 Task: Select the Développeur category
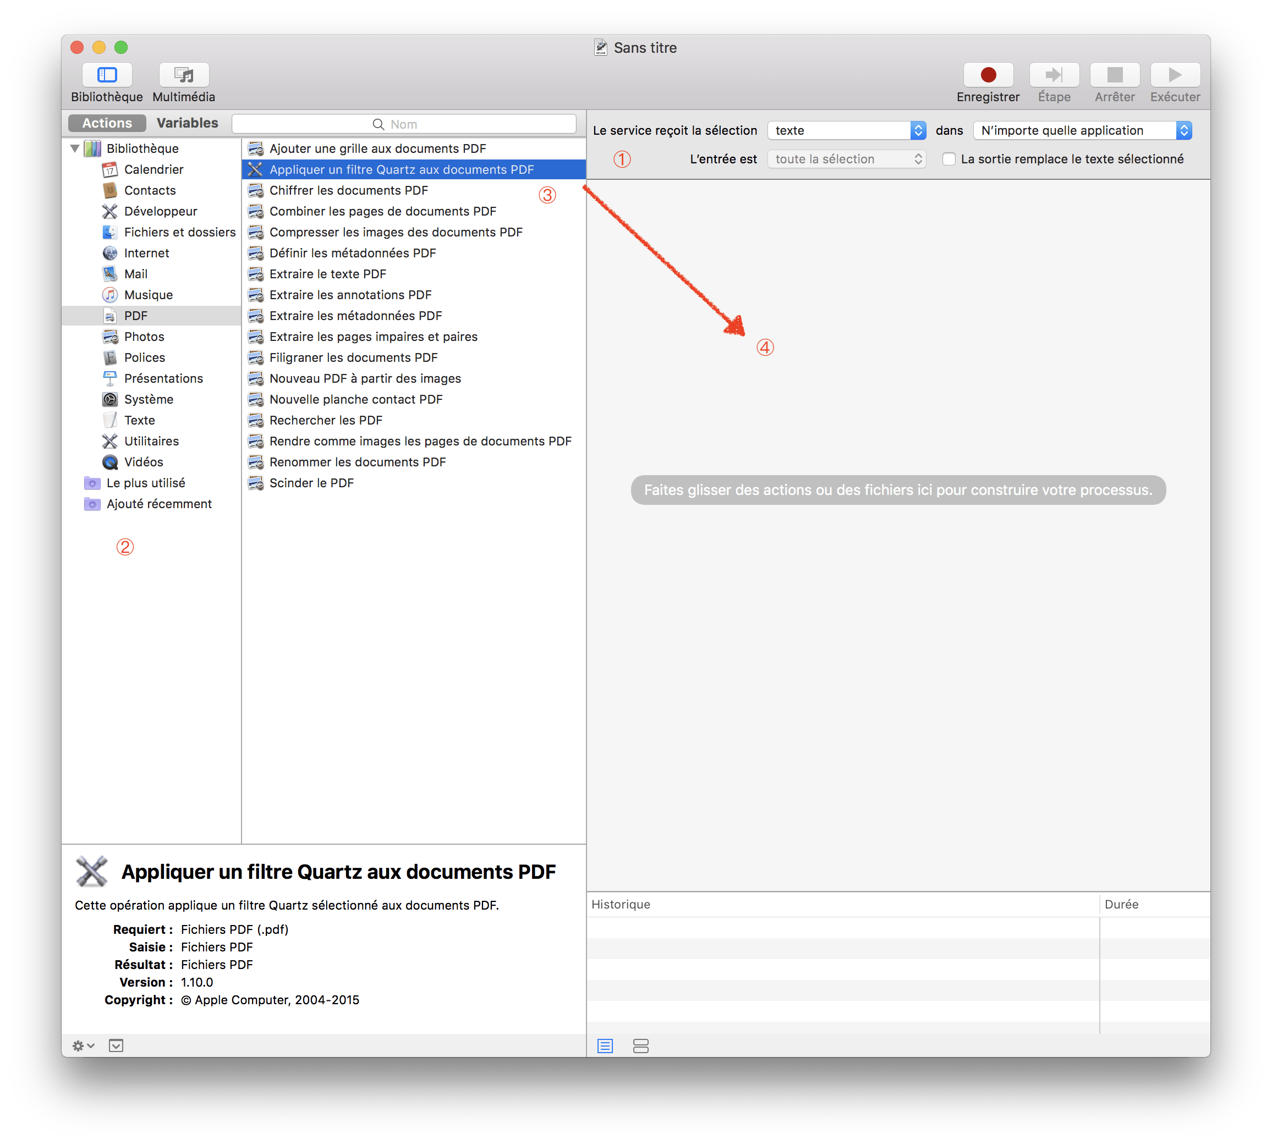pos(152,211)
